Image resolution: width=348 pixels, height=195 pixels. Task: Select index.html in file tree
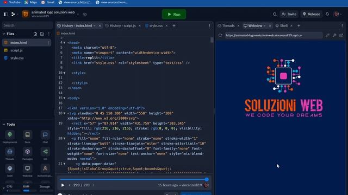click(27, 42)
